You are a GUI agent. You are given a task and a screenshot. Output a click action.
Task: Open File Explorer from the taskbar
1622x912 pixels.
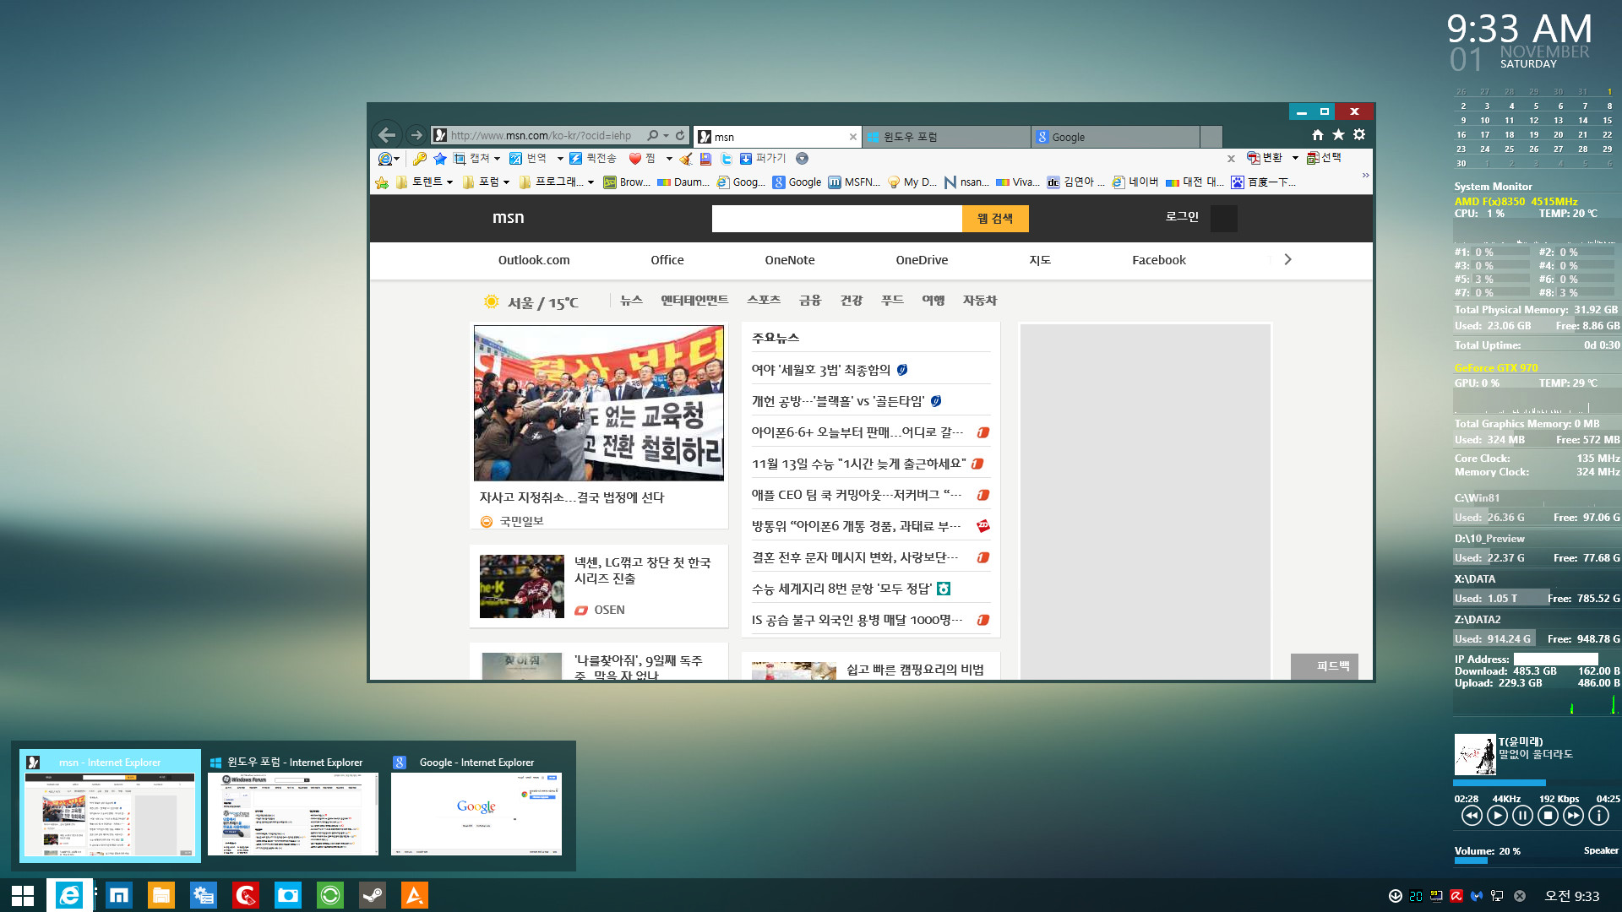[x=161, y=895]
